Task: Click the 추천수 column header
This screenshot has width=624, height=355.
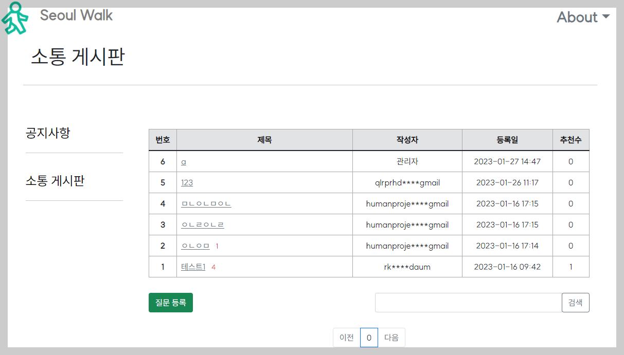Action: coord(571,139)
